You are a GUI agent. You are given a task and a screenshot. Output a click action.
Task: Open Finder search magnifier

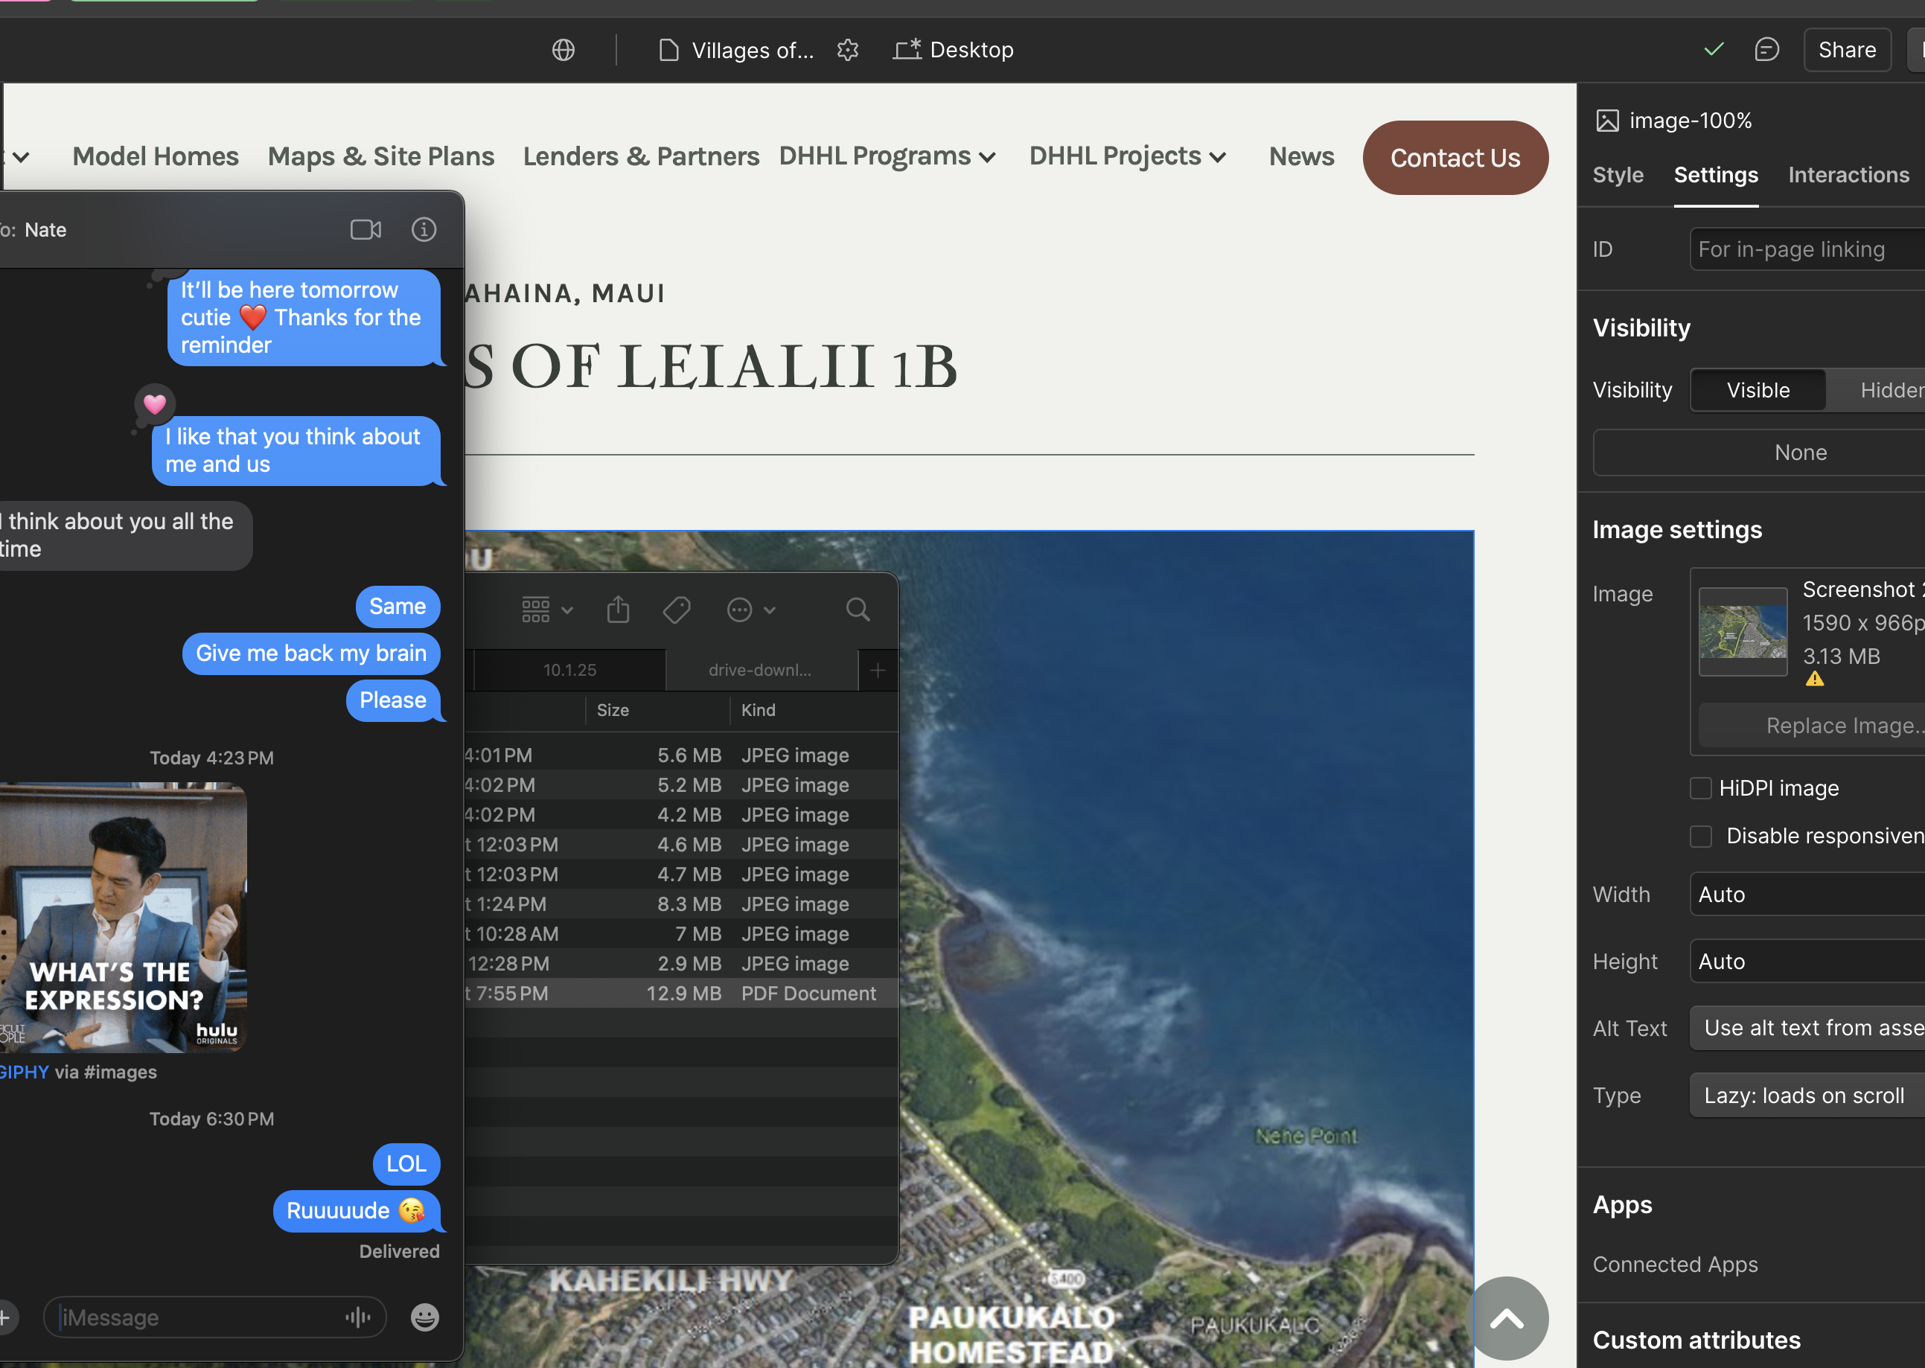pyautogui.click(x=858, y=609)
